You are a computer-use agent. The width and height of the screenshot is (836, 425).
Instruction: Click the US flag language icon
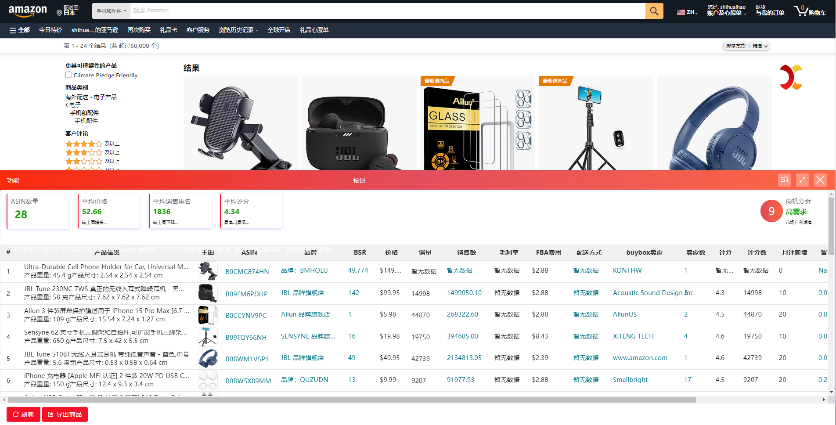[x=681, y=12]
